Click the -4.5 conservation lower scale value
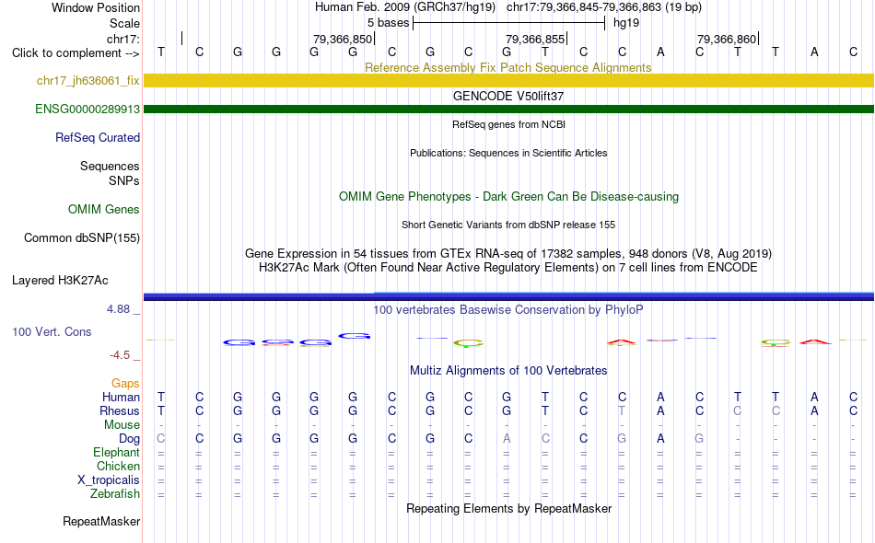The height and width of the screenshot is (543, 875). [120, 355]
